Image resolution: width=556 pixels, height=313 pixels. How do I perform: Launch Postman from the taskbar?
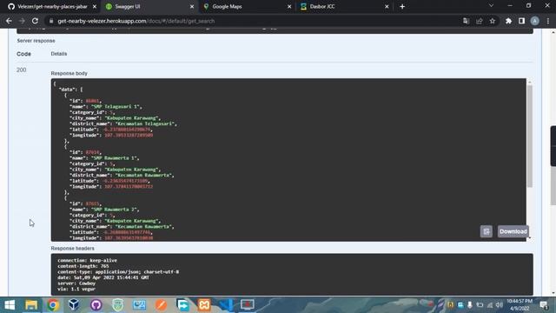161,305
